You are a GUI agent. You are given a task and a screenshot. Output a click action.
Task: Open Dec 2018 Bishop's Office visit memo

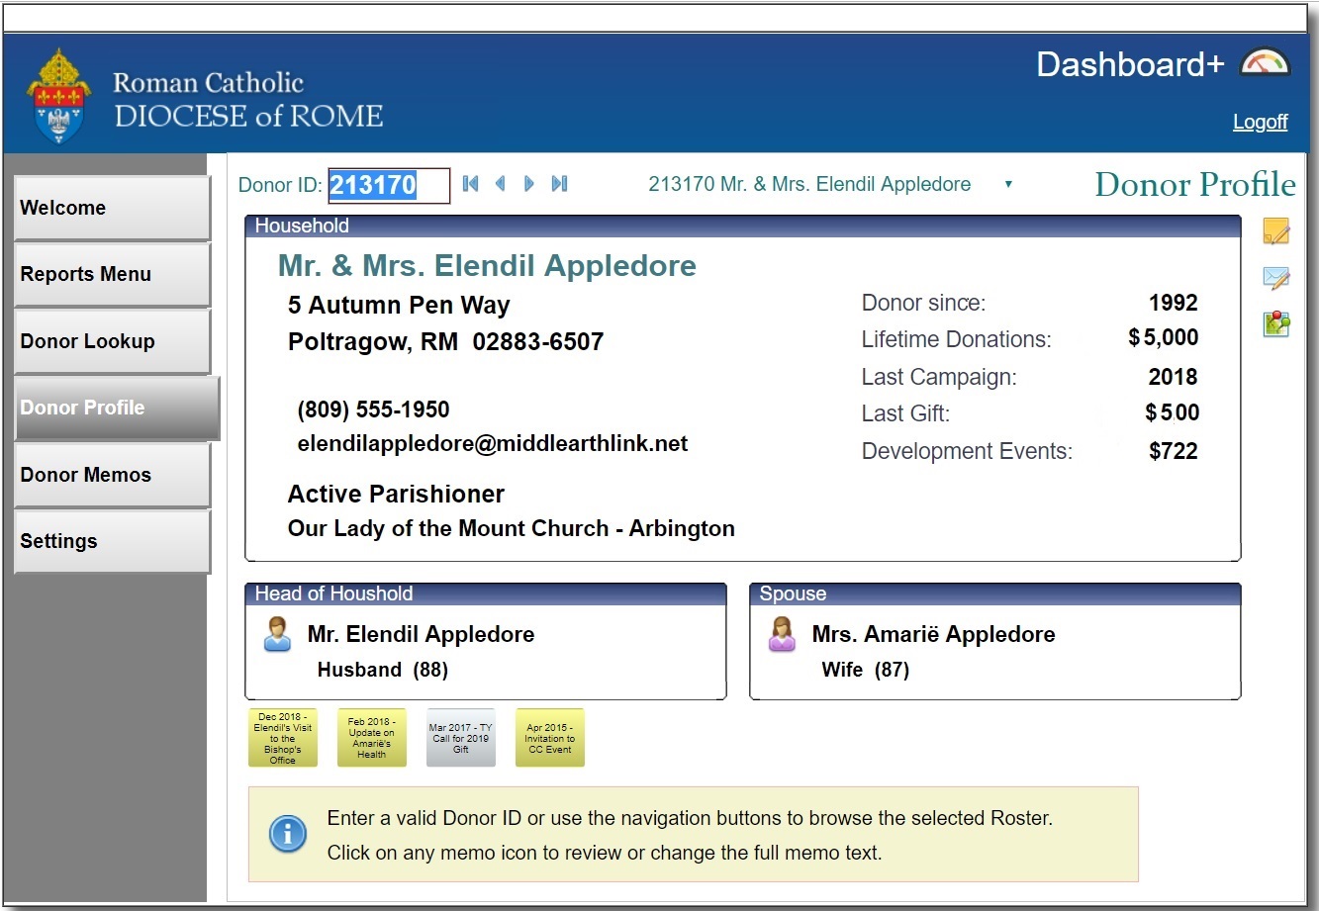click(282, 738)
